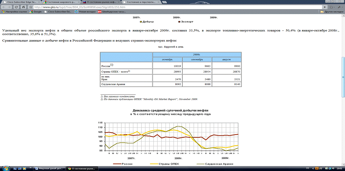
Task: Open the Настройка ссылок bookmark
Action: coord(15,12)
